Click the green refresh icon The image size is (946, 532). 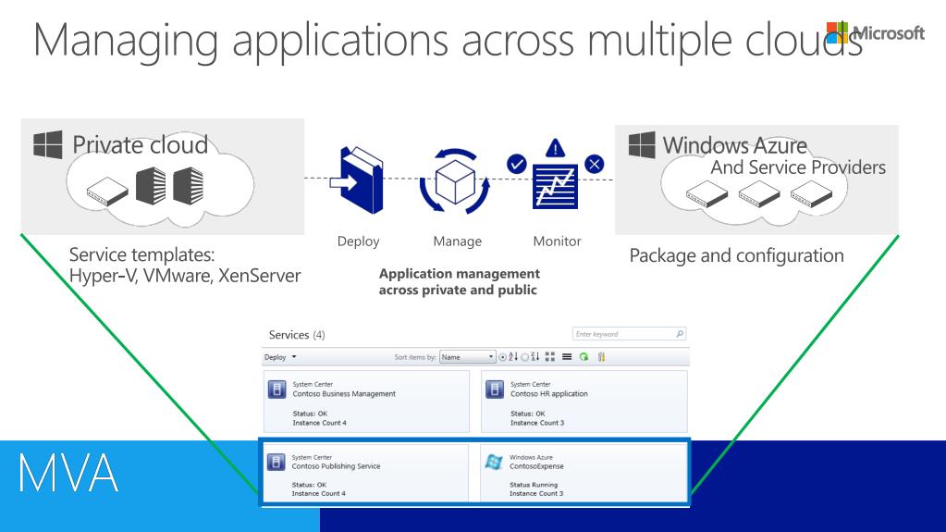(x=584, y=357)
